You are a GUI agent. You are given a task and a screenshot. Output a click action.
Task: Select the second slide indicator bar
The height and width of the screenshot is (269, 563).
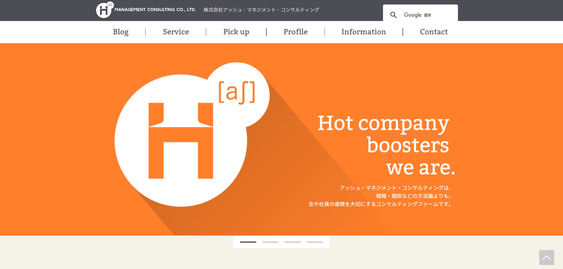(270, 242)
